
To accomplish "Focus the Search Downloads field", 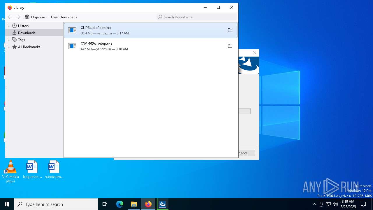I will coord(197,17).
